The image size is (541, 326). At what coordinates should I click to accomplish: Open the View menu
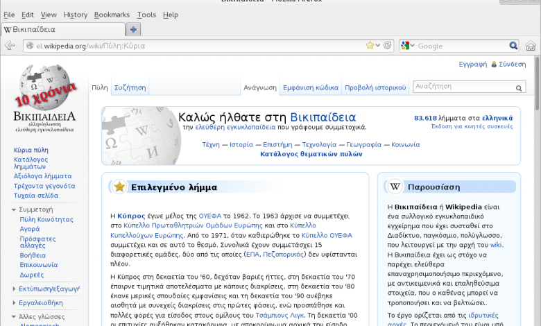(49, 15)
